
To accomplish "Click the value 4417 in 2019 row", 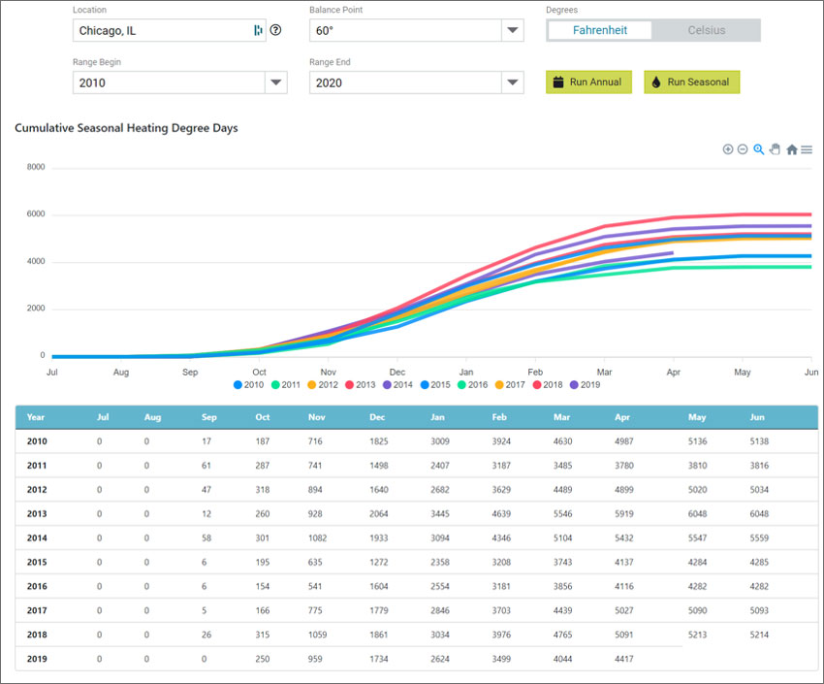I will pyautogui.click(x=623, y=660).
